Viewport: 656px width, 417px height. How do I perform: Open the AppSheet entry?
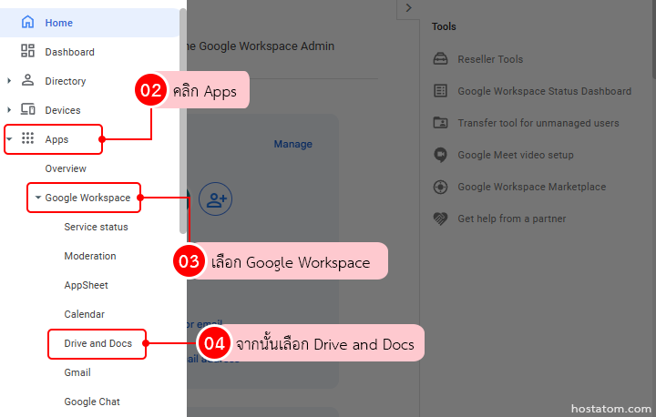[86, 285]
